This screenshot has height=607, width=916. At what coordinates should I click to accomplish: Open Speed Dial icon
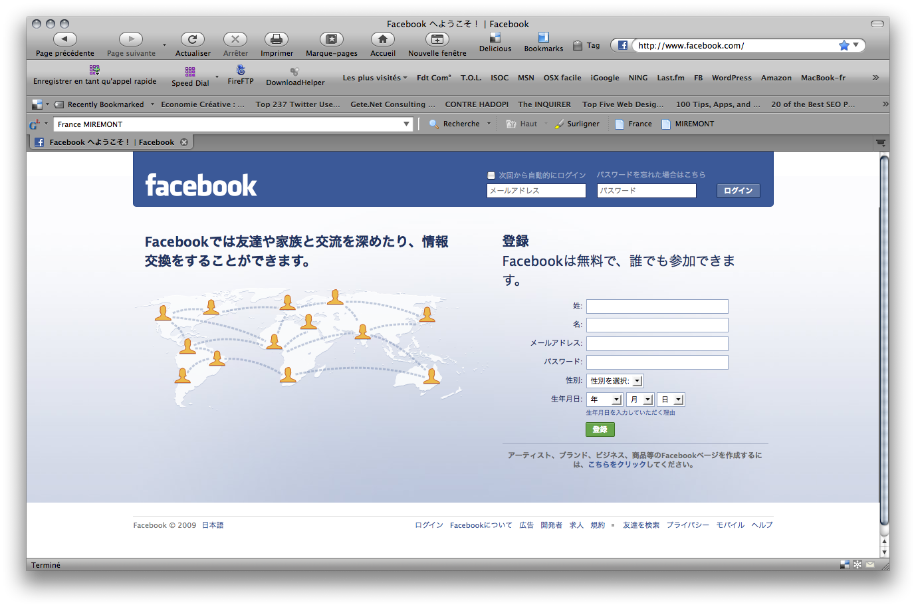190,72
